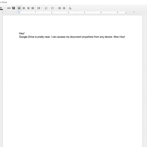Apply a numbered list

pyautogui.click(x=46, y=8)
